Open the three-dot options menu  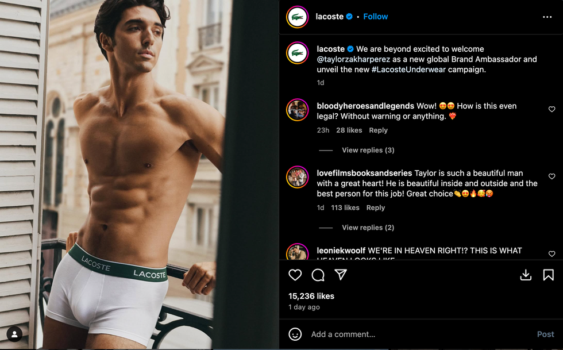549,17
